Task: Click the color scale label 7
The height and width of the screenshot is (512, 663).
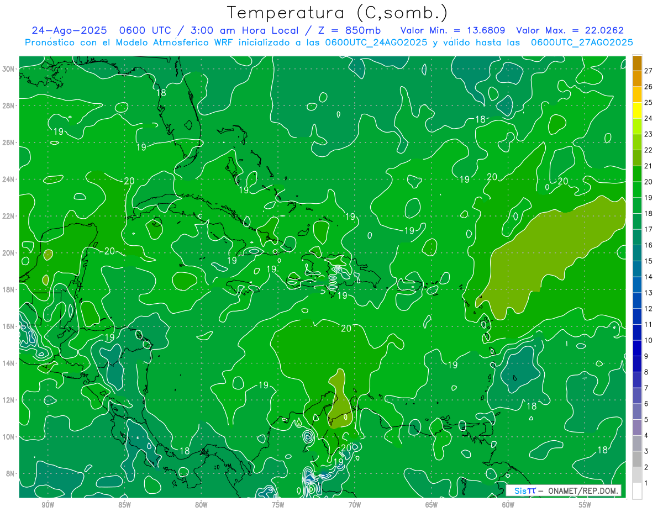Action: tap(646, 388)
